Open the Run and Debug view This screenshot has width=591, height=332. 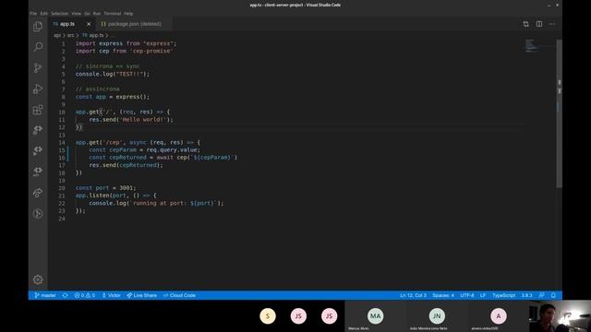coord(38,89)
